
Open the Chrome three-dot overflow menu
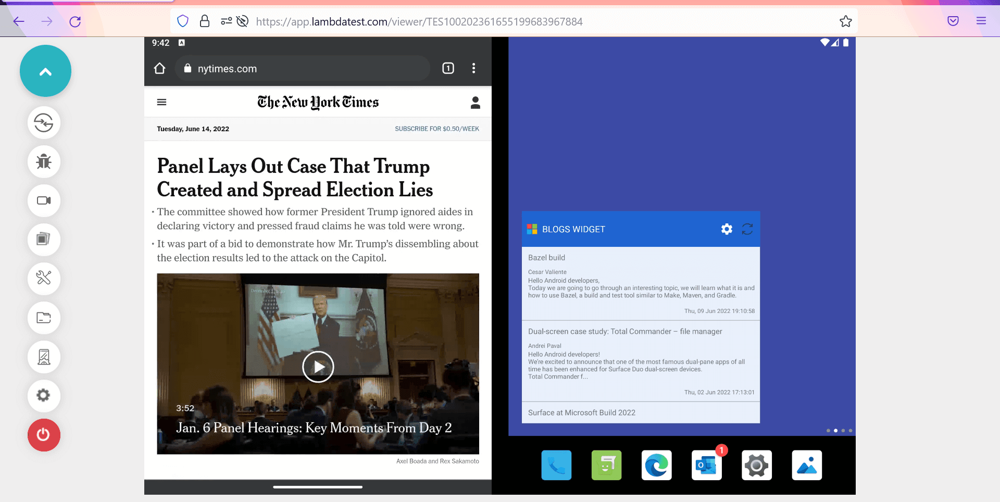[x=473, y=68]
